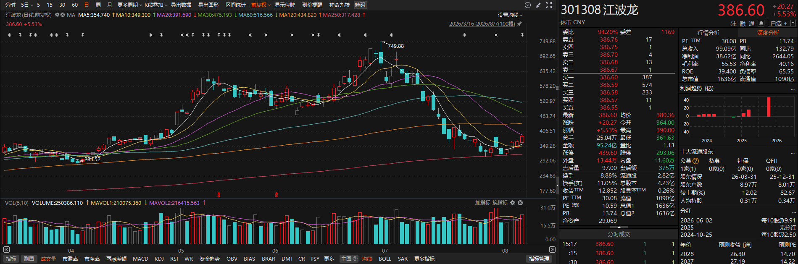The height and width of the screenshot is (264, 798).
Task: Enable BOLL overlay on main chart
Action: [385, 259]
